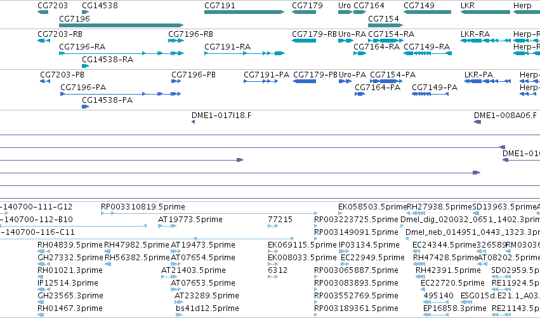This screenshot has height=318, width=540.
Task: Select the CG7154 gene label
Action: click(383, 18)
